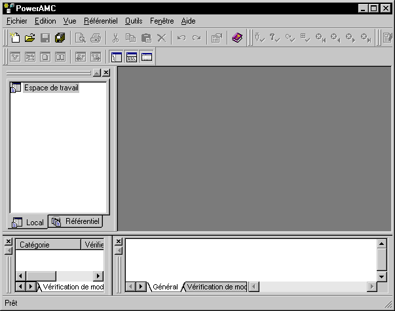Open the Vue menu

coord(70,21)
